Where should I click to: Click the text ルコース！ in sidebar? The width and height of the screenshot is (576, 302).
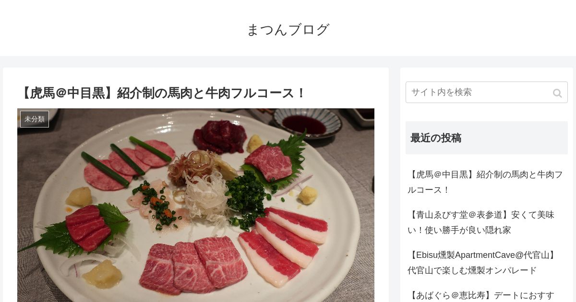pyautogui.click(x=429, y=190)
